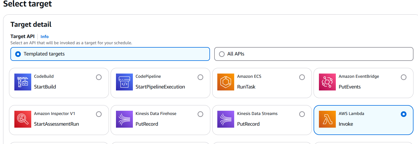Choose the CodePipeline StartPipelineExecution radio button
The width and height of the screenshot is (418, 144).
coord(200,77)
